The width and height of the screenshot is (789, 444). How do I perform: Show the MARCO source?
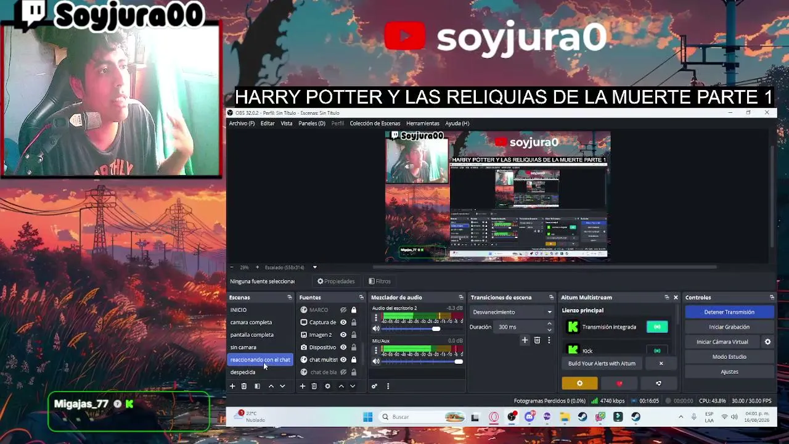click(343, 310)
